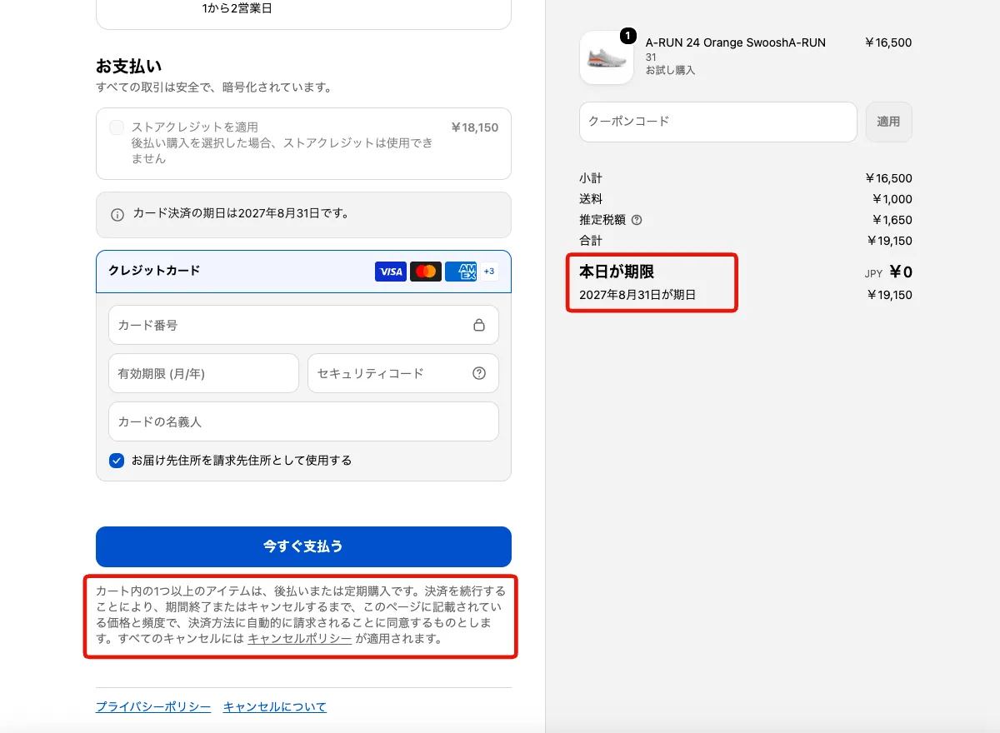Focus the カード番号 input field

303,325
